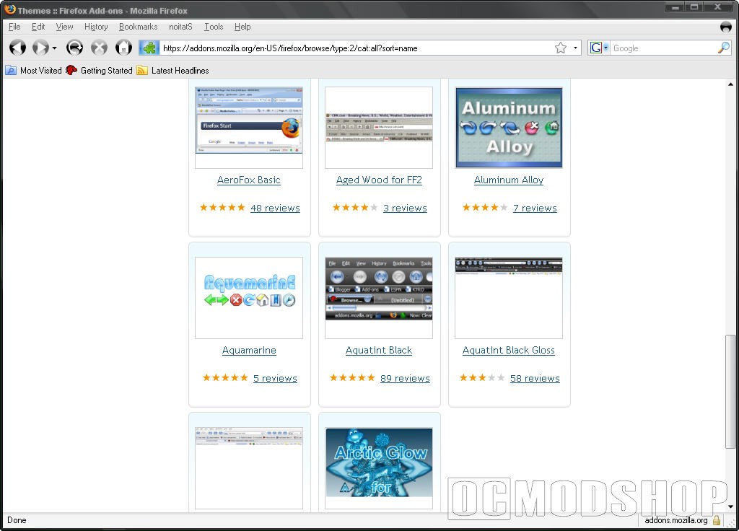Click the green puzzle-piece site identity icon
739x531 pixels.
tap(149, 48)
